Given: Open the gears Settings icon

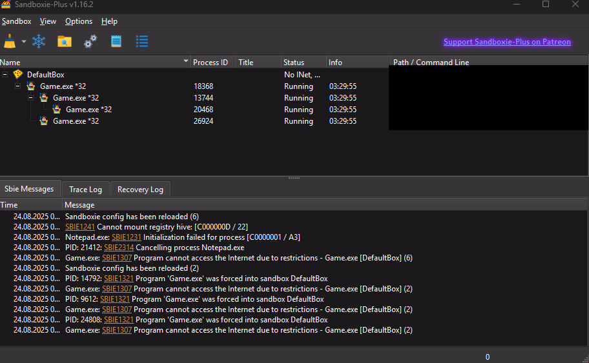Looking at the screenshot, I should tap(90, 42).
